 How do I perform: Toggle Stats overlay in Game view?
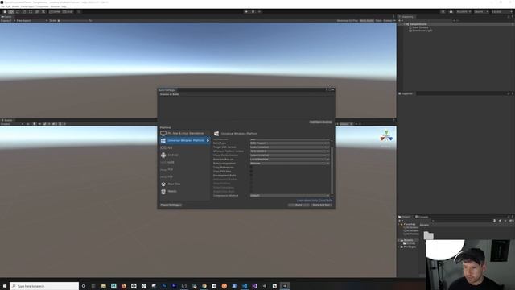tap(378, 21)
